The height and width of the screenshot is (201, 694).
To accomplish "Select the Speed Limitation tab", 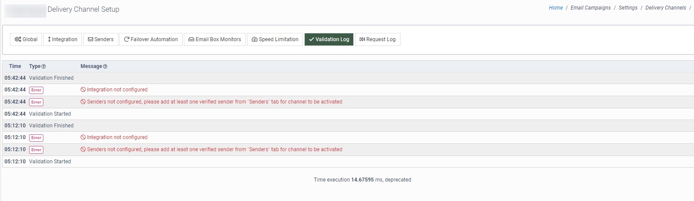I will (x=275, y=39).
